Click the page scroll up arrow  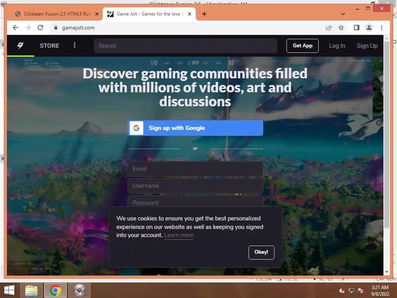point(387,38)
